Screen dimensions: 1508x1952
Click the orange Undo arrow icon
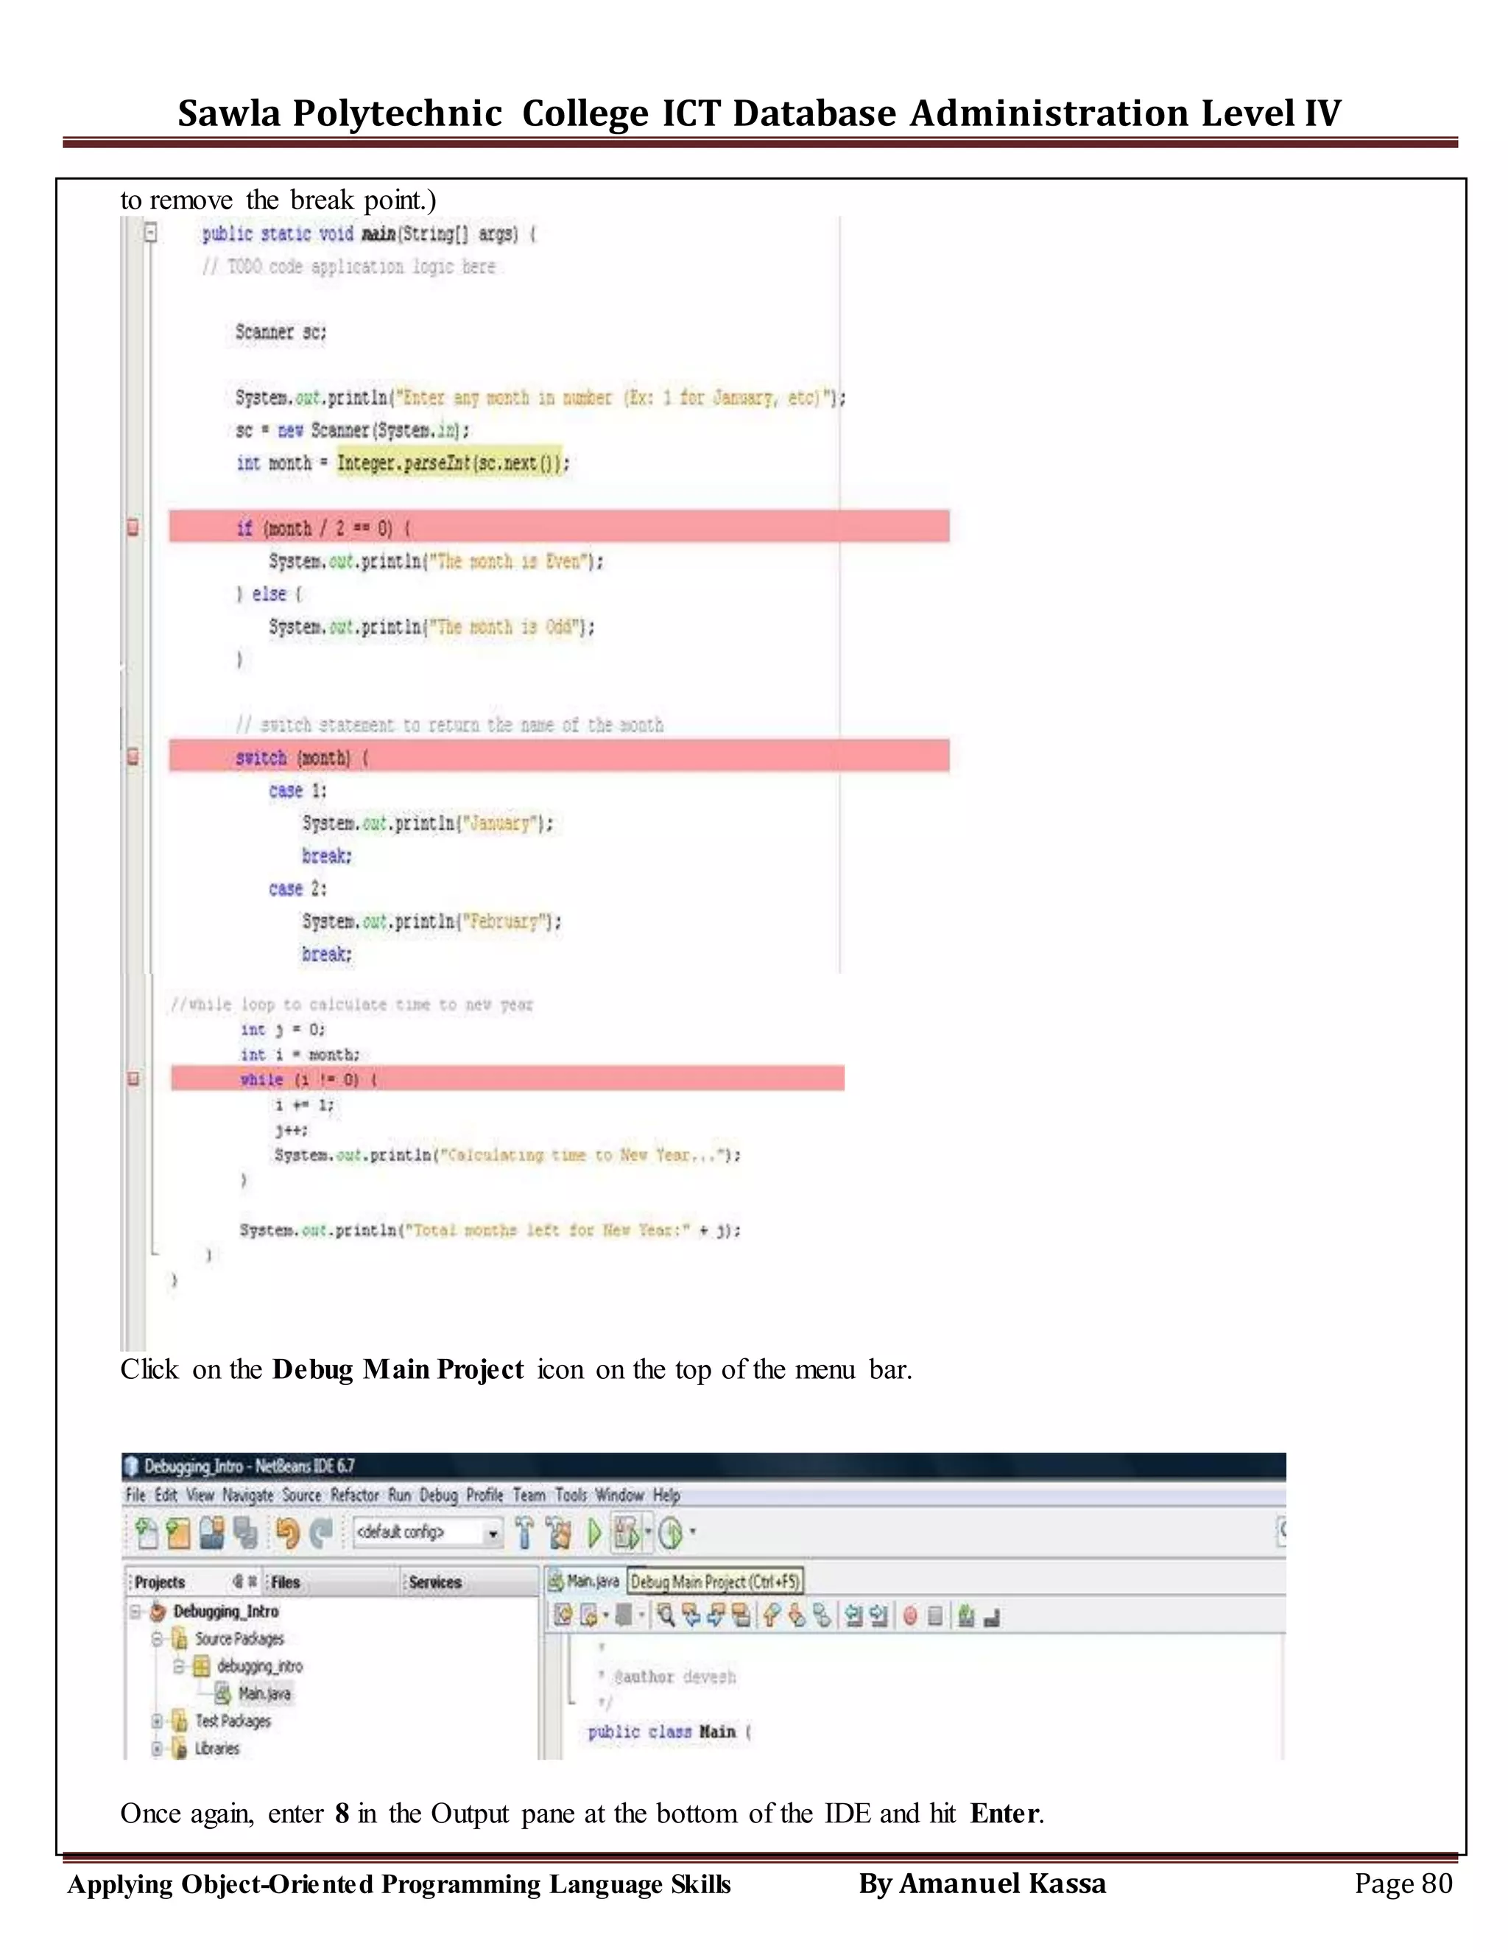pos(289,1534)
